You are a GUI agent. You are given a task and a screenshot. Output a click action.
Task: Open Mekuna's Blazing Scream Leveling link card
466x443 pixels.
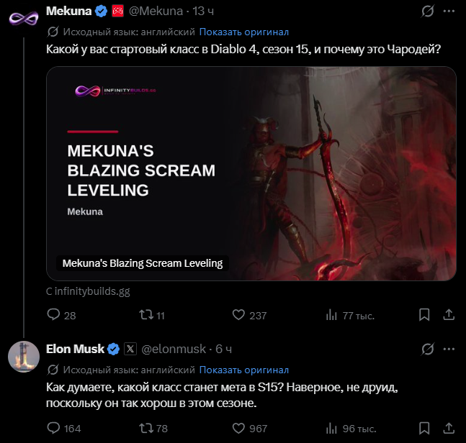click(x=251, y=173)
